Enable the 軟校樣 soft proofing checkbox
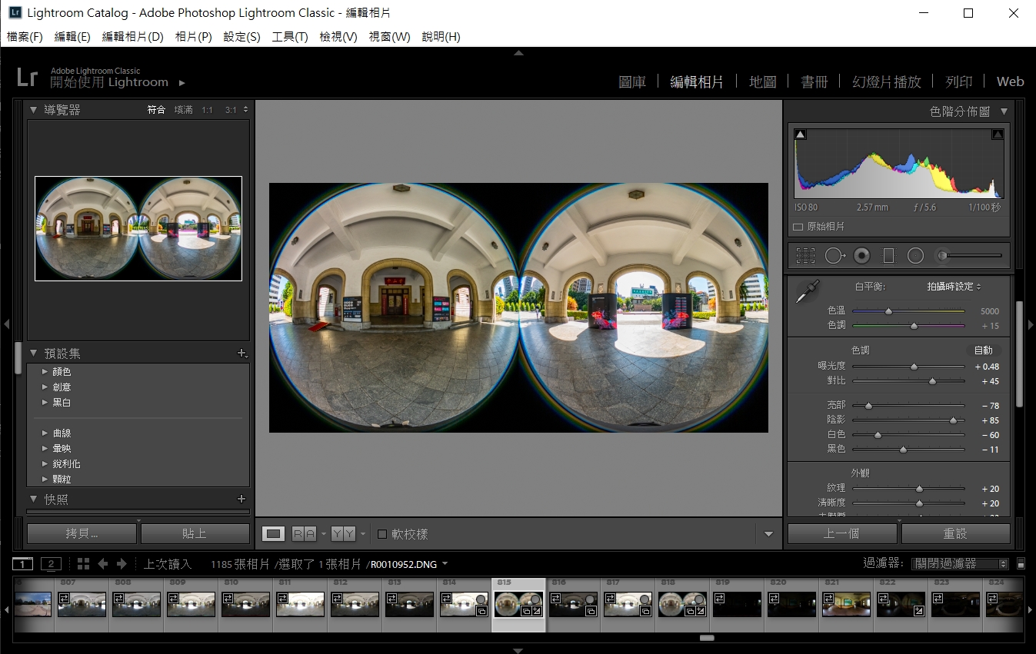The image size is (1036, 654). click(382, 534)
